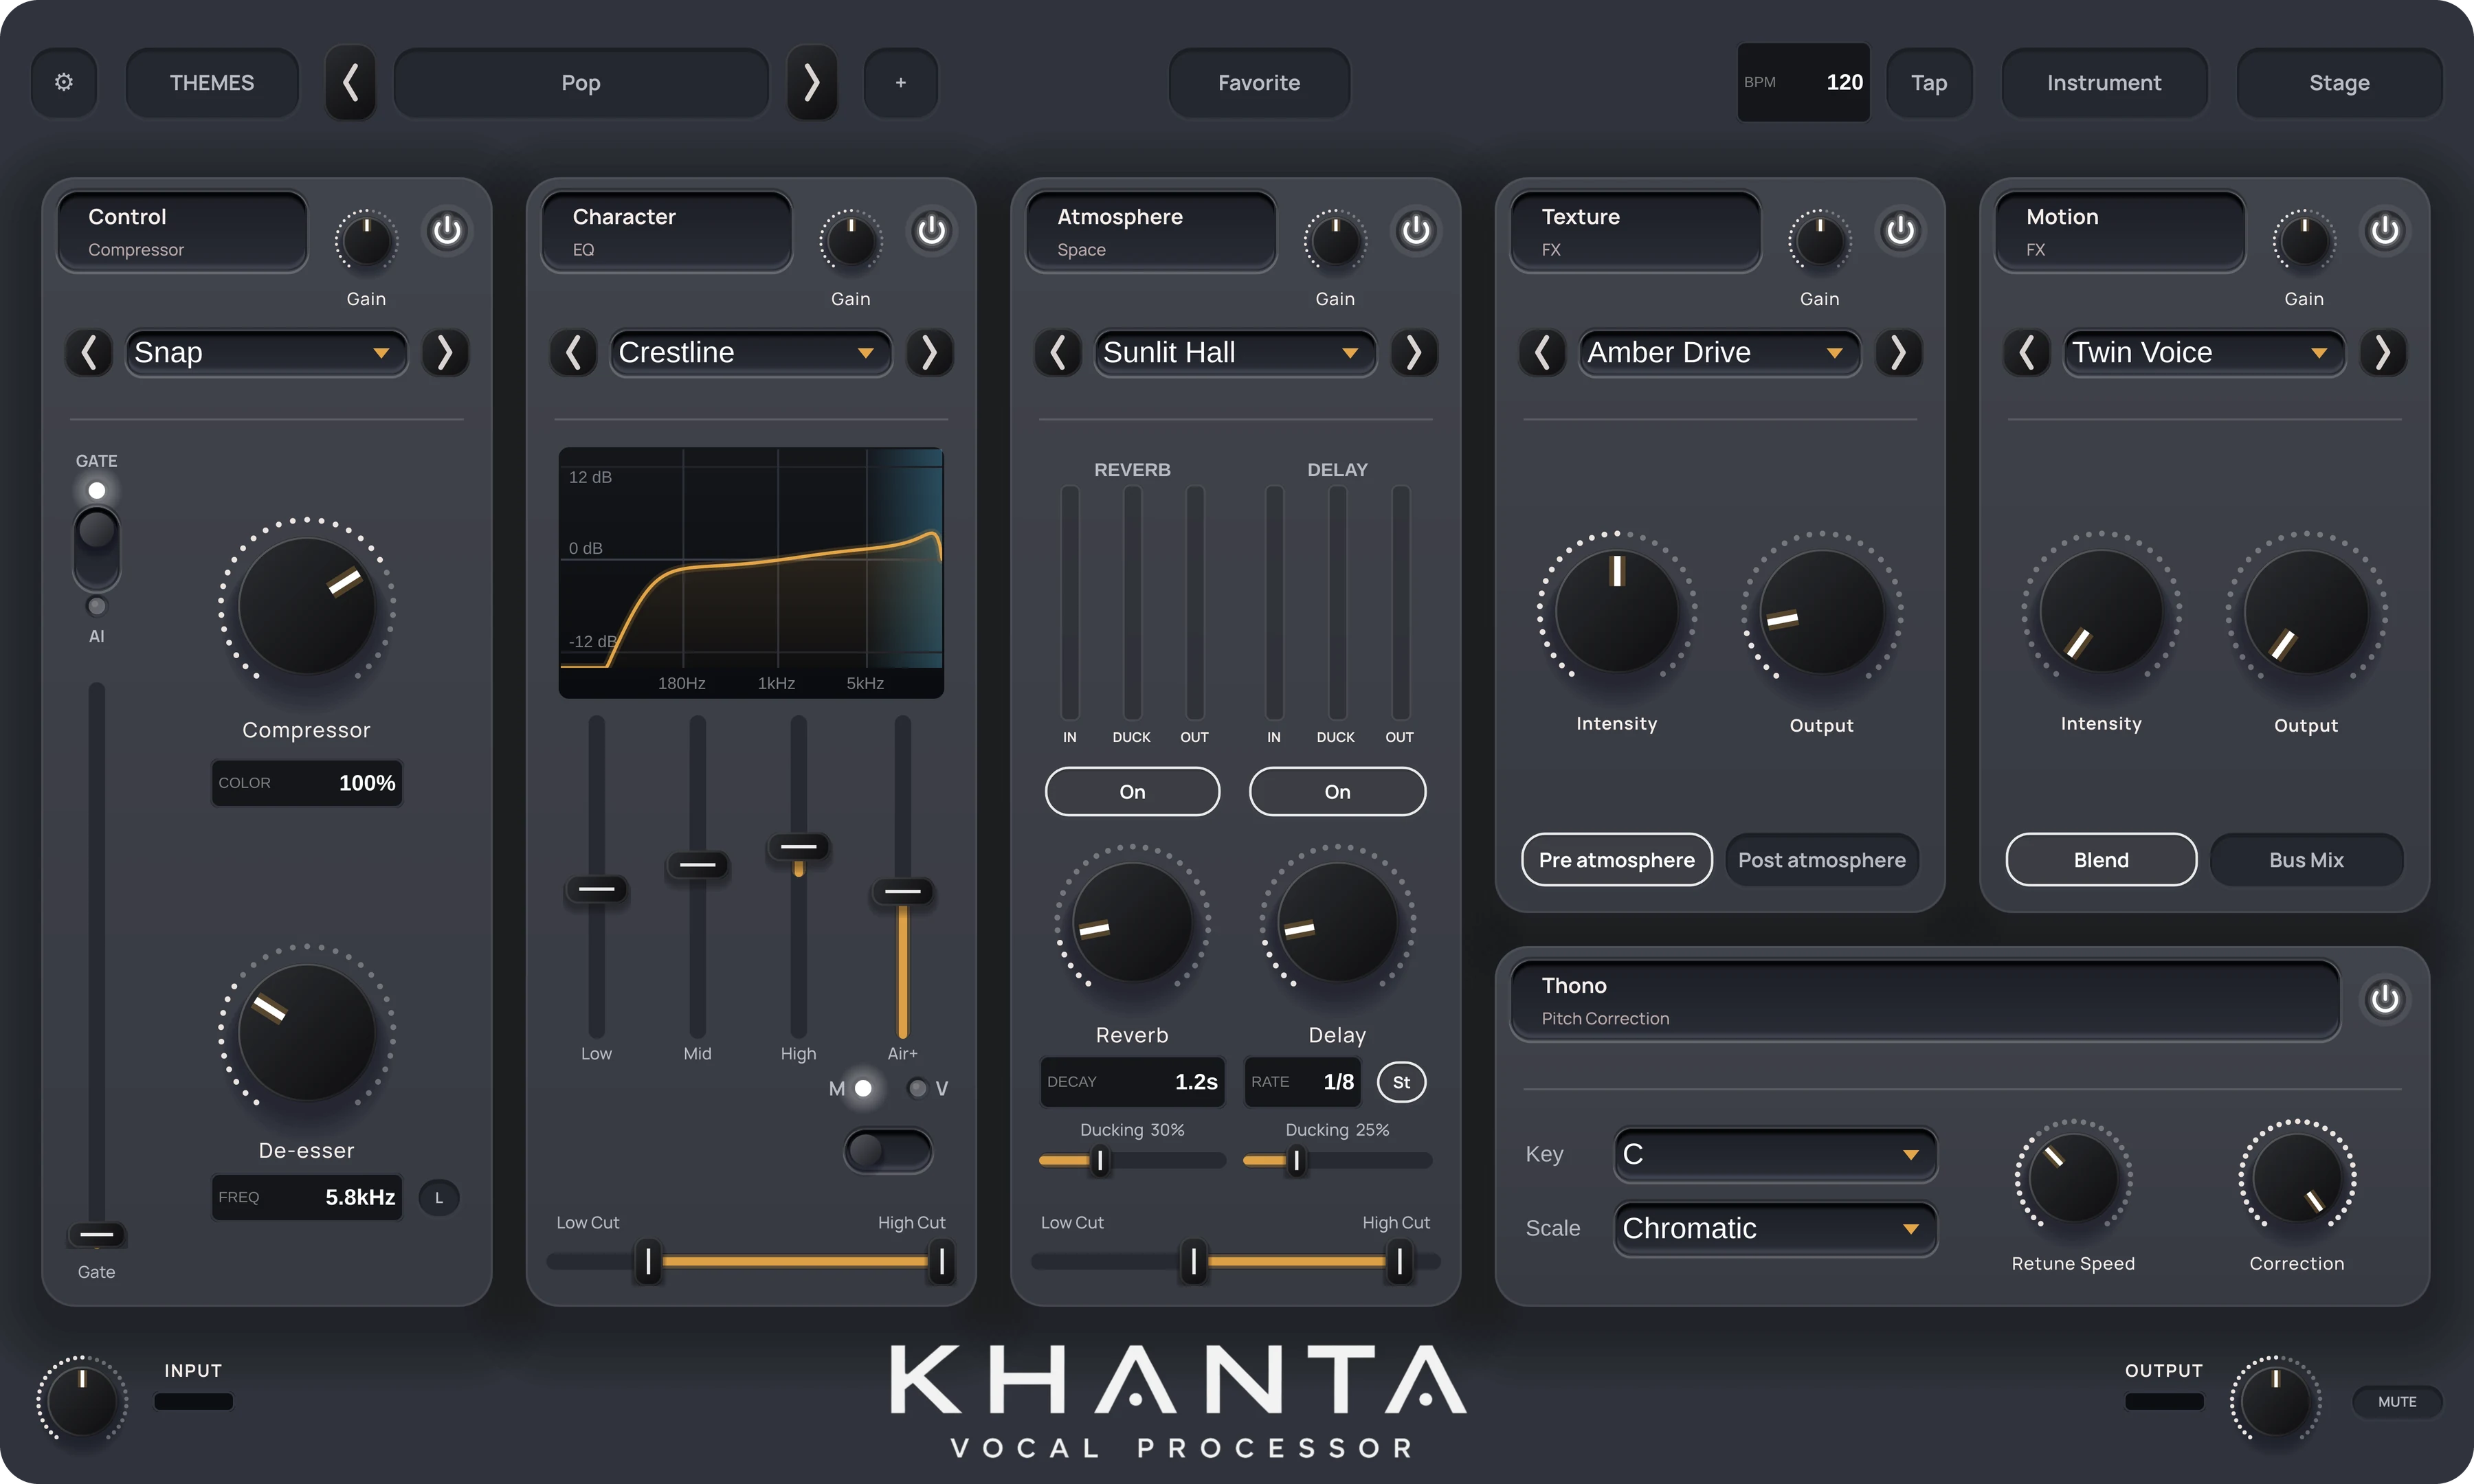Click the MUTE output button
Viewport: 2474px width, 1484px height.
coord(2396,1402)
